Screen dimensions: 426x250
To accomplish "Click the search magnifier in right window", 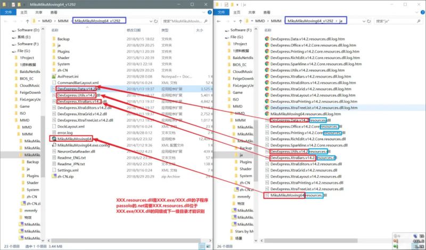I will (x=419, y=21).
